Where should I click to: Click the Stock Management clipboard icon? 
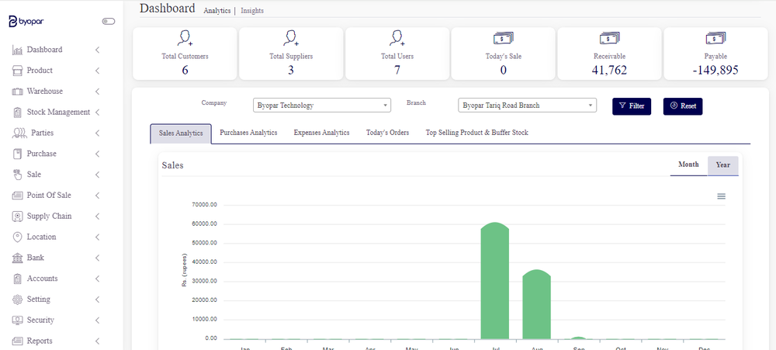click(18, 113)
